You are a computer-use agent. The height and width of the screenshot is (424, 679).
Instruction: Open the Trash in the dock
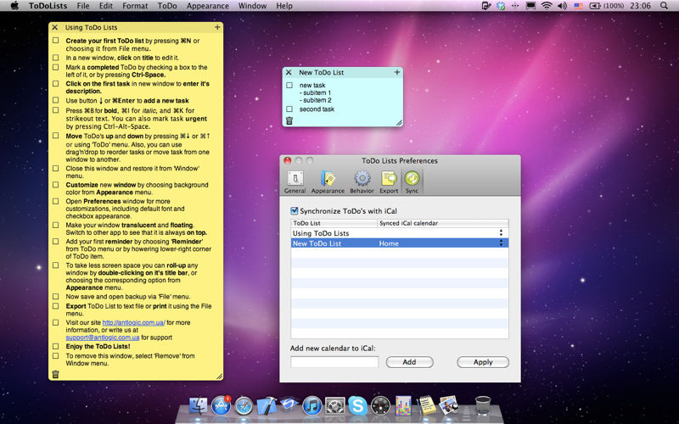pos(482,406)
